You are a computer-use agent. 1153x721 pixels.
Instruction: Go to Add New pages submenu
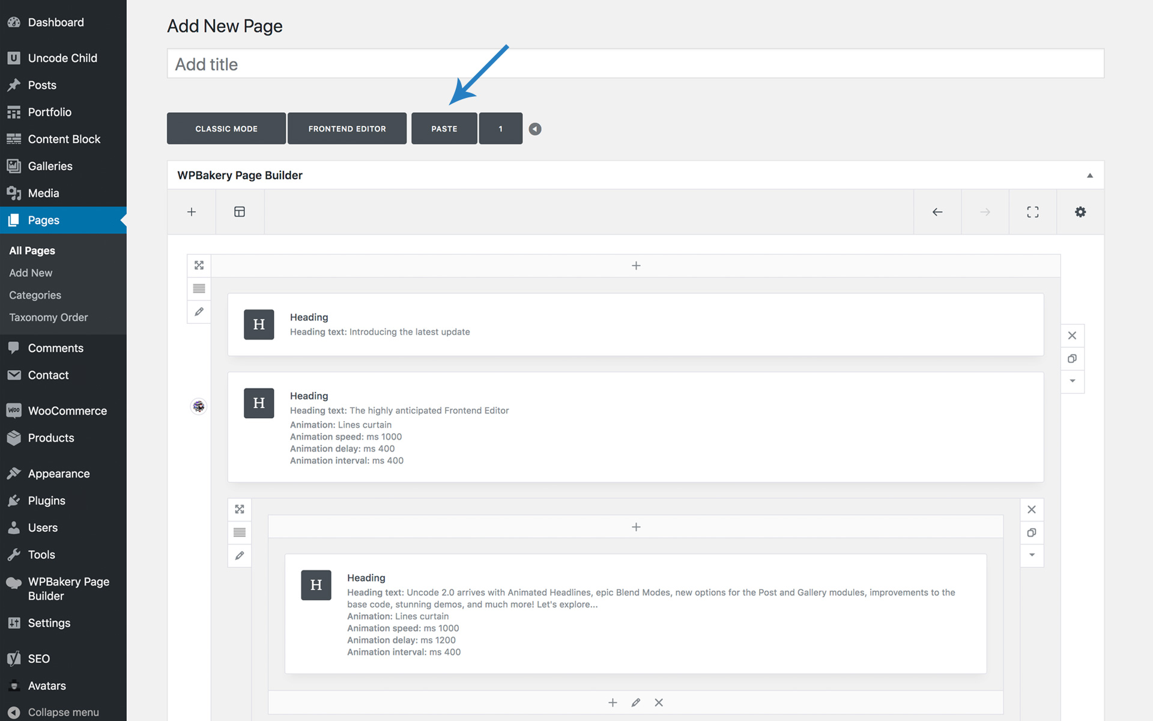[31, 273]
